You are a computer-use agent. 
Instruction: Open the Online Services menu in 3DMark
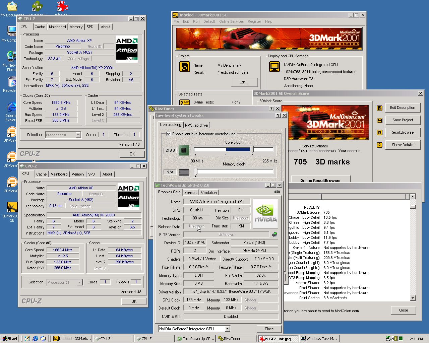(232, 21)
